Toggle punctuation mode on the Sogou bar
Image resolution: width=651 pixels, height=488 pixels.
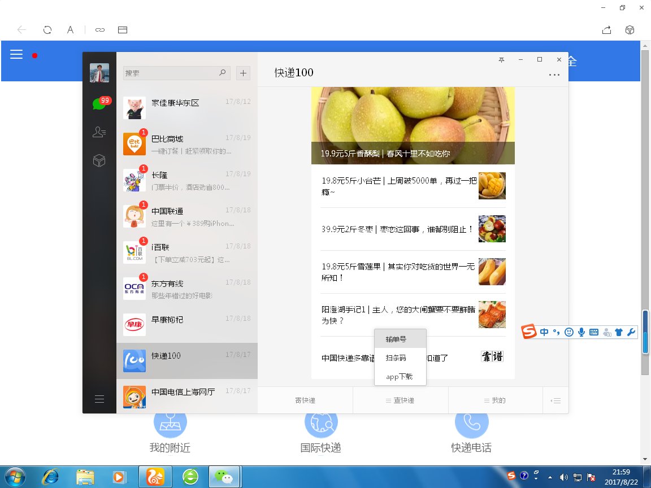point(556,332)
